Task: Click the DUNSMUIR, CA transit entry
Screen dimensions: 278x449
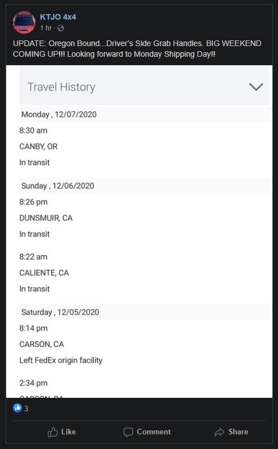Action: click(x=46, y=218)
